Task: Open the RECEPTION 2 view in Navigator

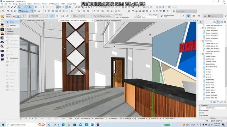Action: coord(210,82)
